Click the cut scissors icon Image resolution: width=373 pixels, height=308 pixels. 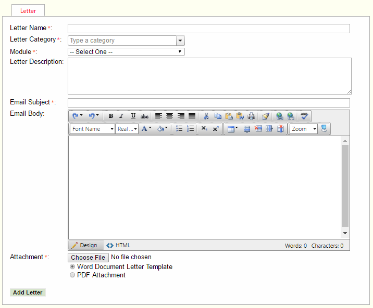[x=206, y=116]
